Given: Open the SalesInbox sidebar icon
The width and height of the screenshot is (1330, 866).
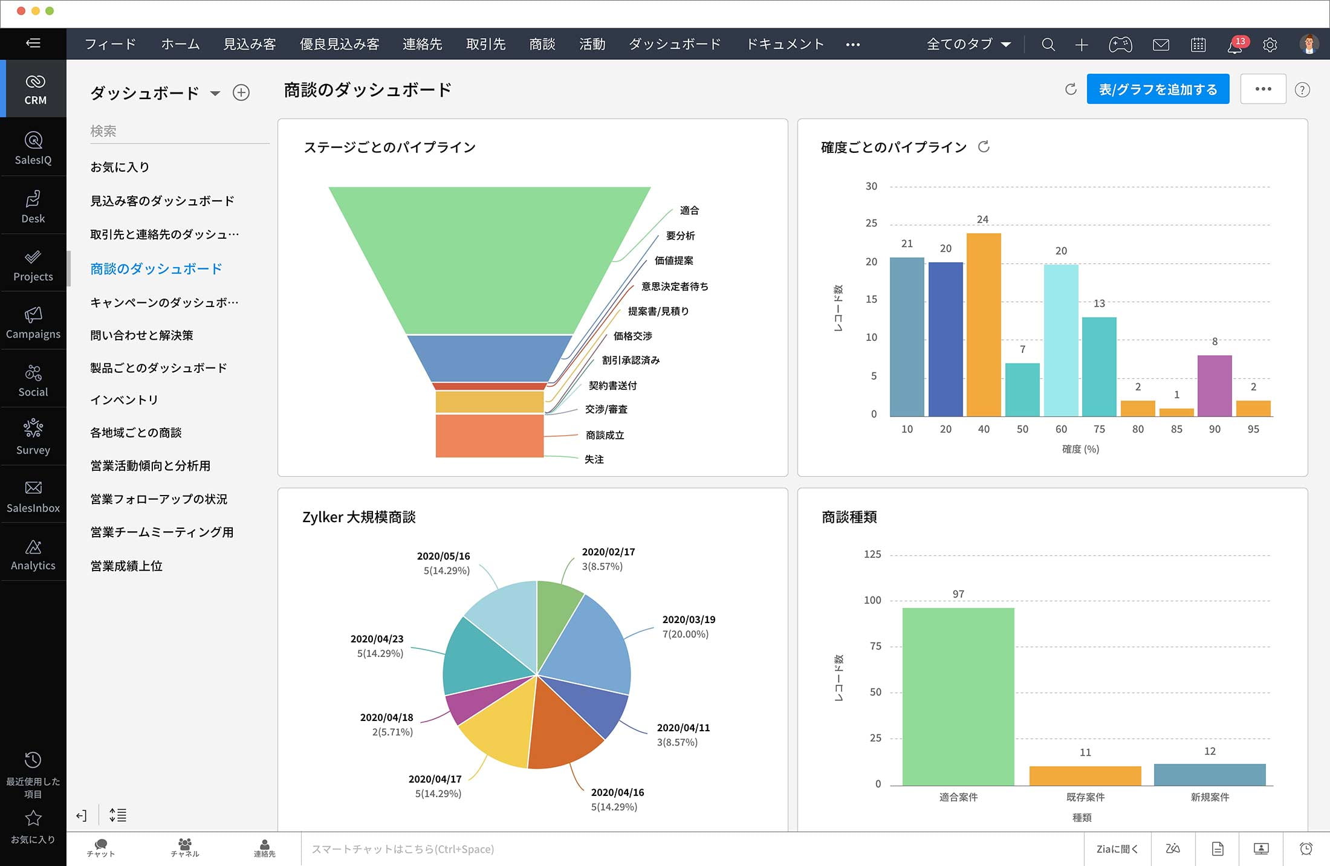Looking at the screenshot, I should 33,496.
